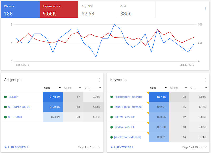Open the Ad groups card options menu
This screenshot has height=153, width=211.
pos(99,80)
